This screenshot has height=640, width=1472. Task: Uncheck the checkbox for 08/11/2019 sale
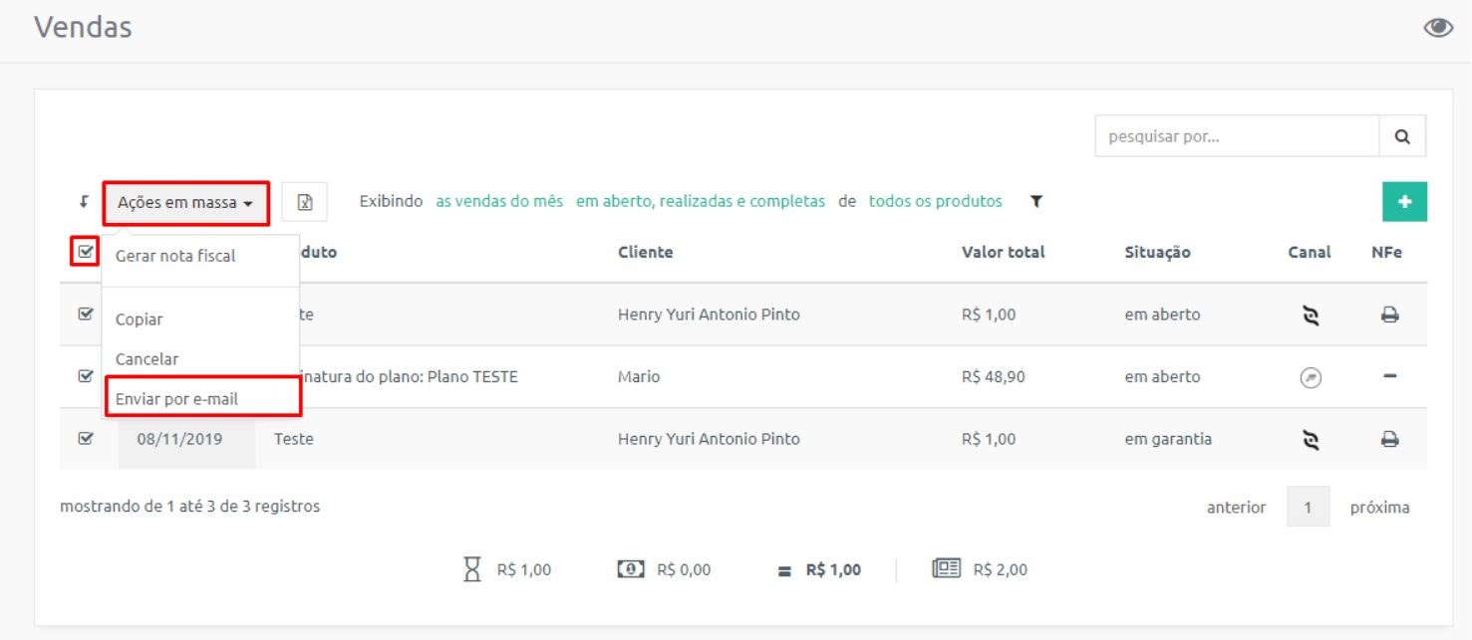86,438
